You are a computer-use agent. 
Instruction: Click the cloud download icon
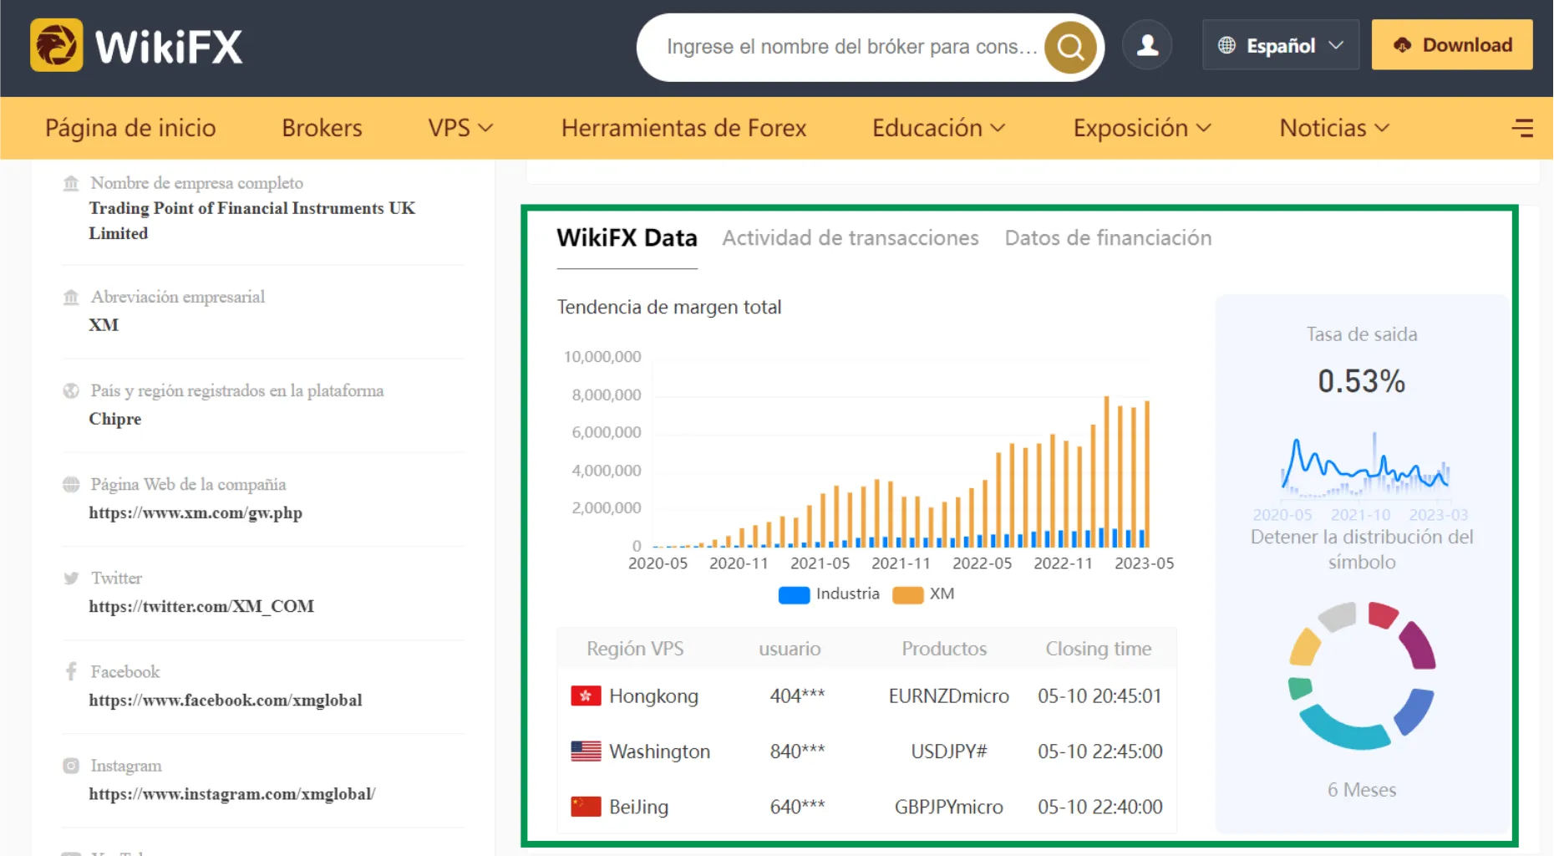pyautogui.click(x=1403, y=45)
